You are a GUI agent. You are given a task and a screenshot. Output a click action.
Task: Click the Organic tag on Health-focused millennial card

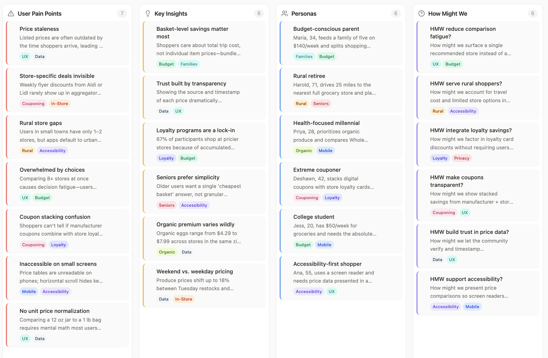point(304,151)
